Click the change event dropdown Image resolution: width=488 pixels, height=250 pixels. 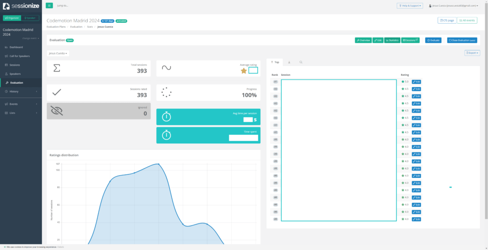30,38
